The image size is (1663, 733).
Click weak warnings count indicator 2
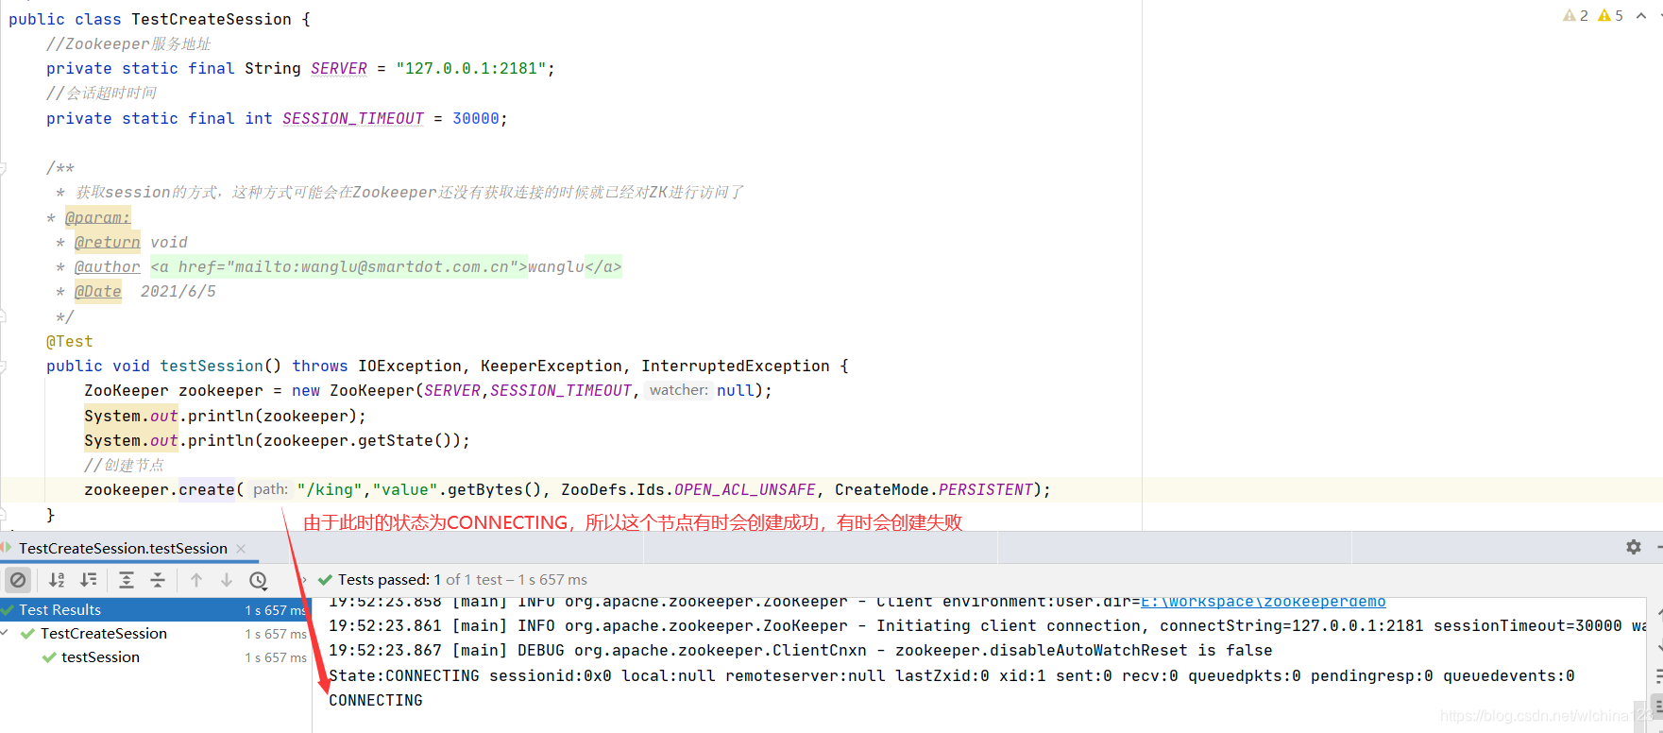point(1575,15)
